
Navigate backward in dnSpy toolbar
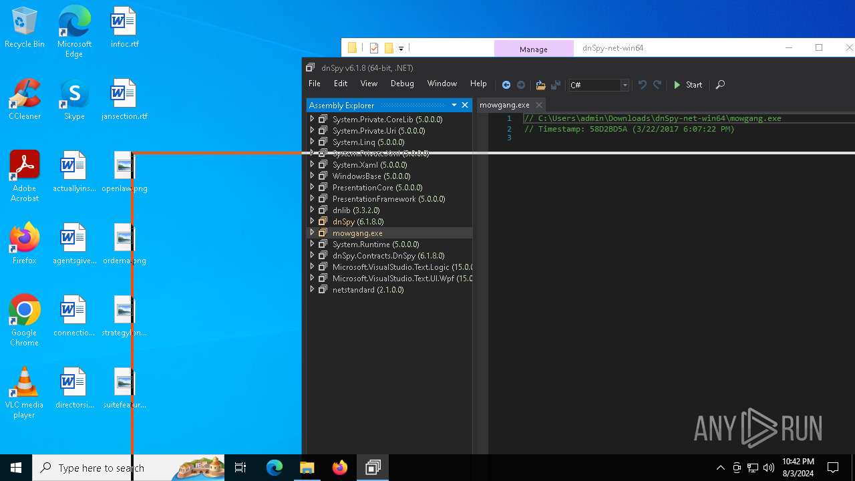coord(506,85)
